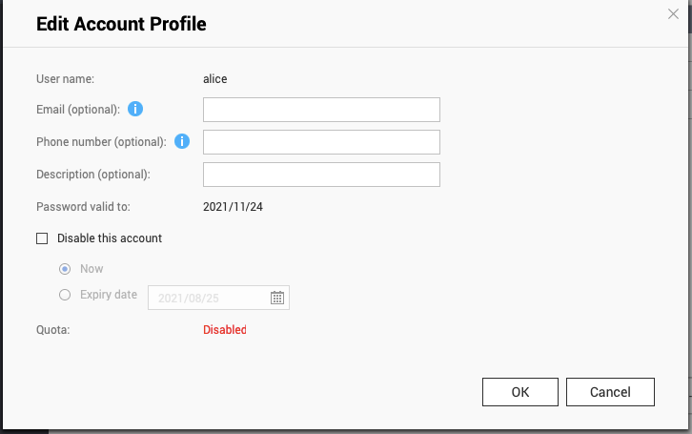Select the Now radio button
692x434 pixels.
point(65,269)
